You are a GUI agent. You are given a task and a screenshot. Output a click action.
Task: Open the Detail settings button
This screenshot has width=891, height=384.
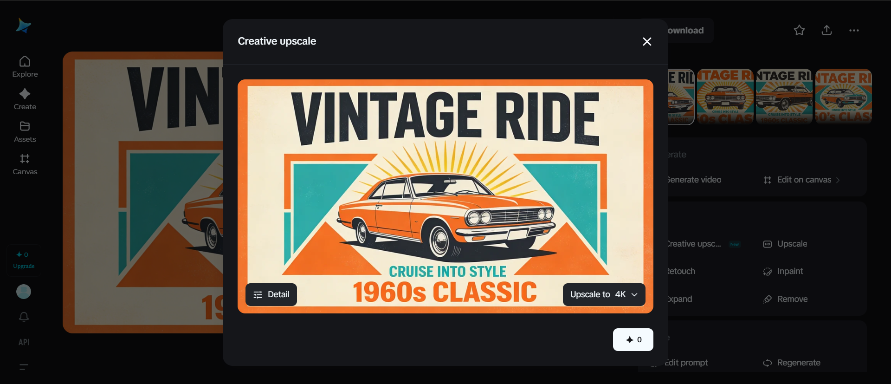point(271,294)
